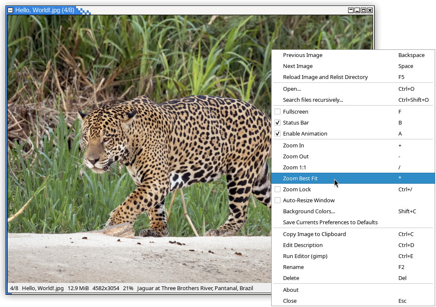Maximize the Hello, World!.jpg window
This screenshot has width=436, height=307.
(363, 10)
